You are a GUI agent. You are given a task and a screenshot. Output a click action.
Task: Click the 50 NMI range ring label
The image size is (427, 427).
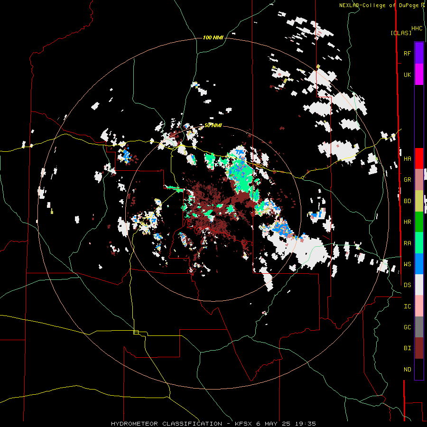point(213,125)
